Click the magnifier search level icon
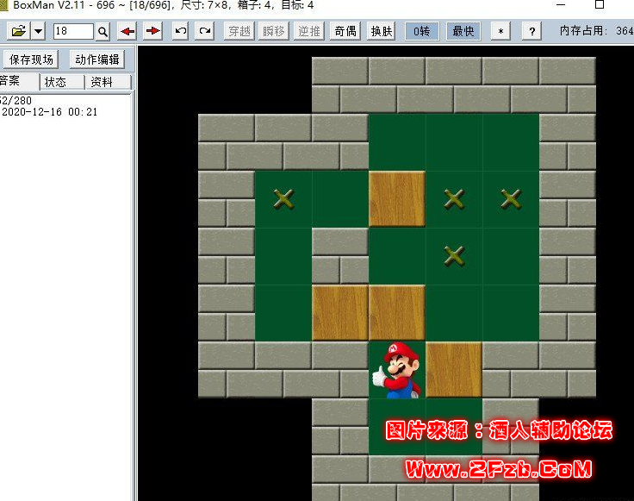 [x=103, y=32]
